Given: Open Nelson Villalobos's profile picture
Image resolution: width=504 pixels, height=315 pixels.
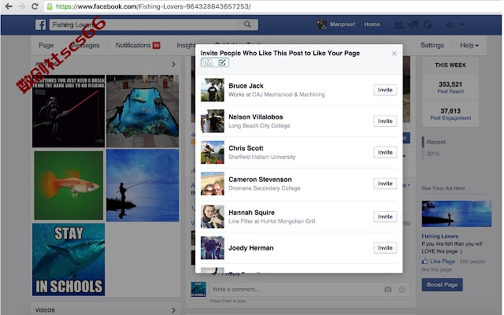Looking at the screenshot, I should coord(213,121).
